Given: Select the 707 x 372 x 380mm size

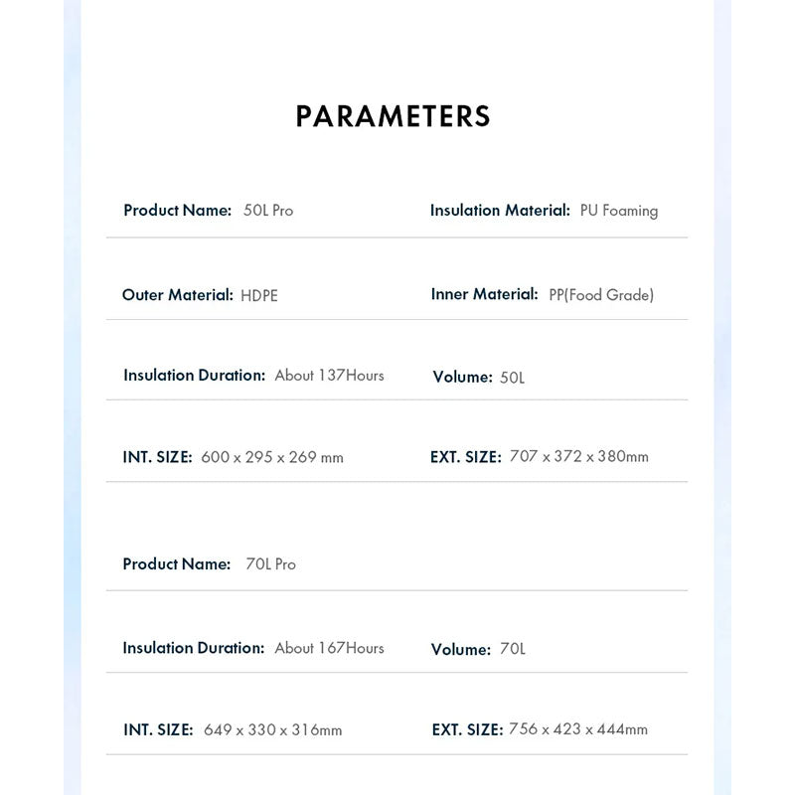Looking at the screenshot, I should 579,456.
